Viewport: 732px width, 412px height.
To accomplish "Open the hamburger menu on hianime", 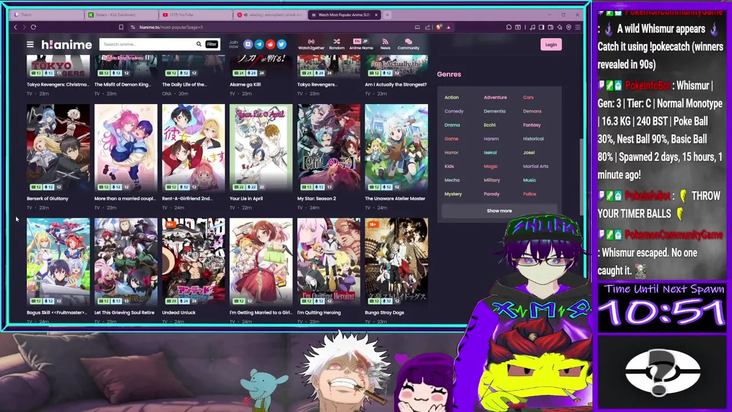I will [x=30, y=44].
